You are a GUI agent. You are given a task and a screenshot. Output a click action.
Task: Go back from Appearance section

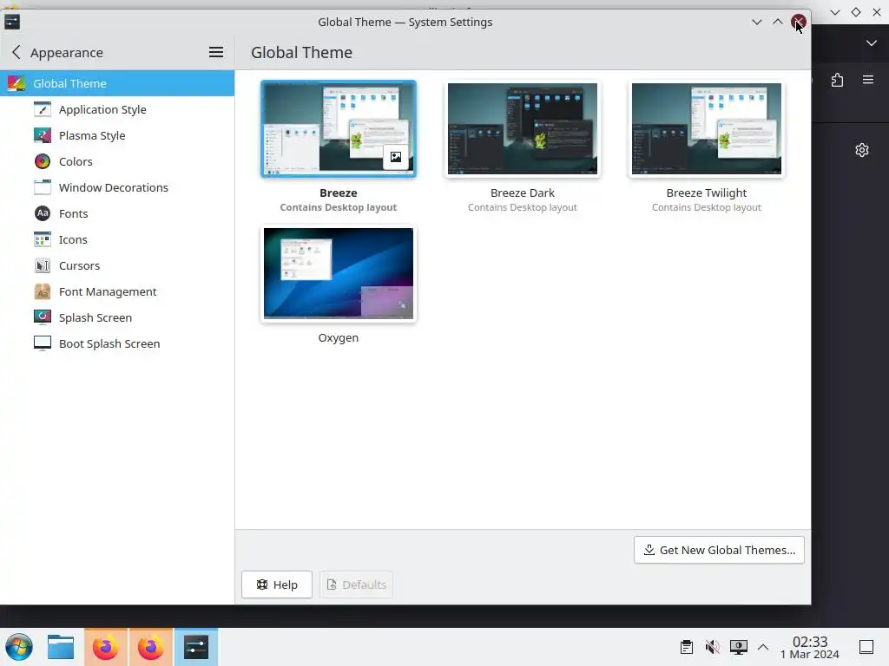16,53
